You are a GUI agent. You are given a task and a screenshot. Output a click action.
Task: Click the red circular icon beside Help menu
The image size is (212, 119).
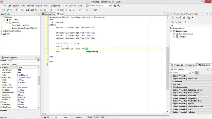(87, 6)
